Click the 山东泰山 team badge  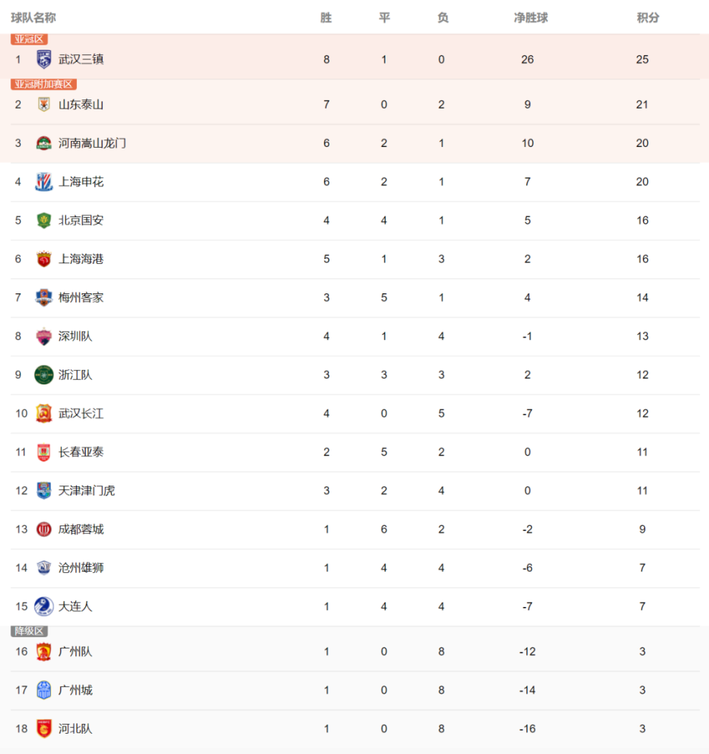pos(44,104)
